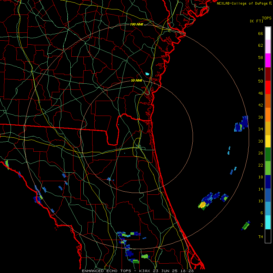Click the legend value "18"

tap(261, 177)
